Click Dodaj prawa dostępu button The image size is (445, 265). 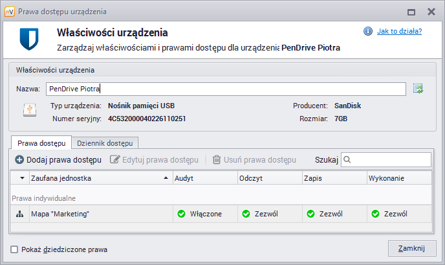(58, 160)
